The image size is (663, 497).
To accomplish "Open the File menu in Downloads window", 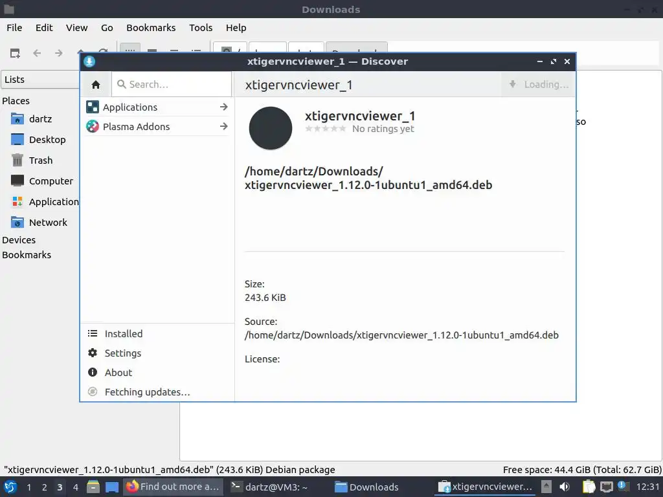I will coord(14,28).
